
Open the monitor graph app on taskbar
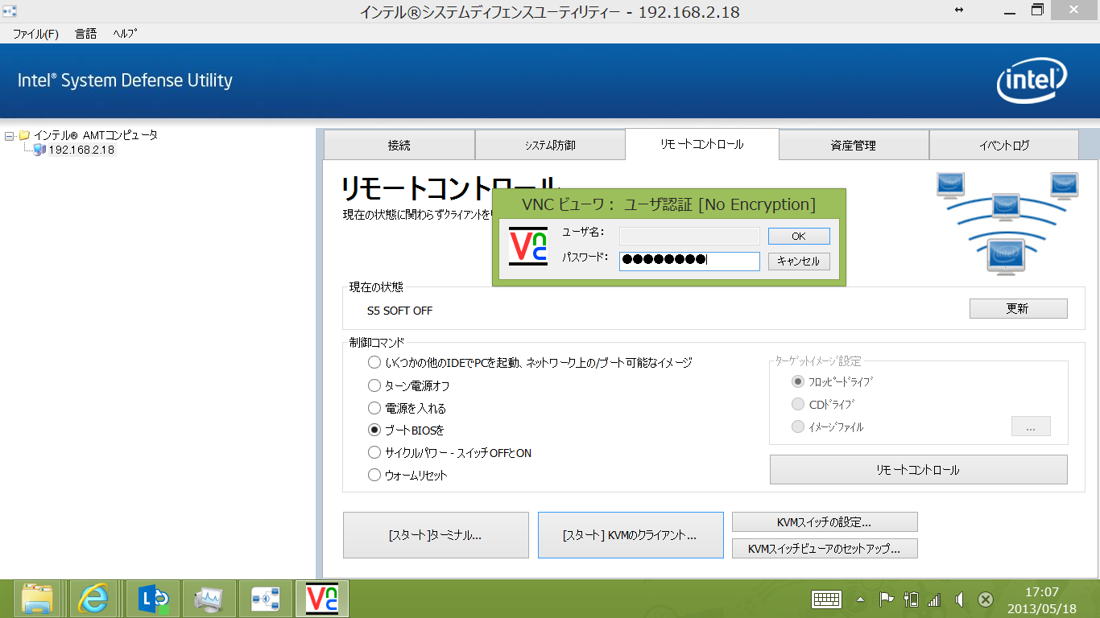[x=209, y=599]
